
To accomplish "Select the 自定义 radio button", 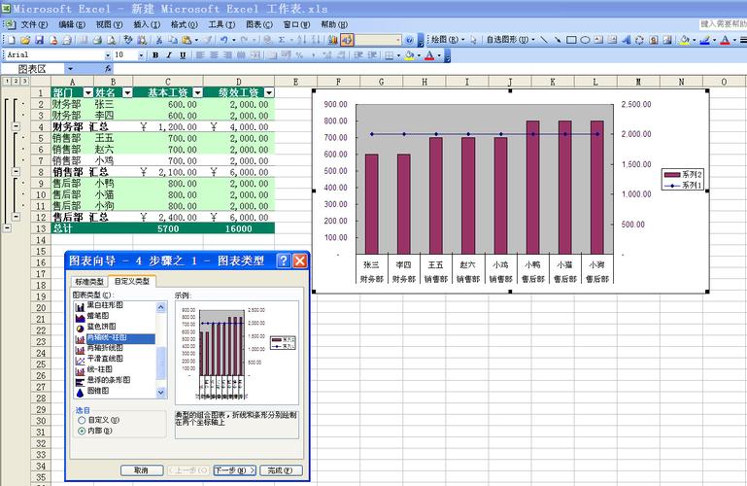I will click(x=82, y=420).
